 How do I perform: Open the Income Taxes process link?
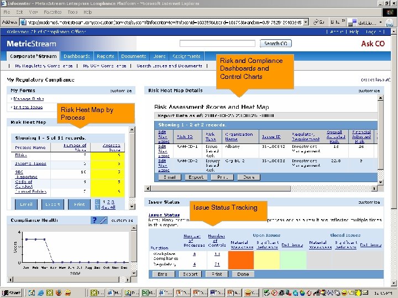click(31, 164)
